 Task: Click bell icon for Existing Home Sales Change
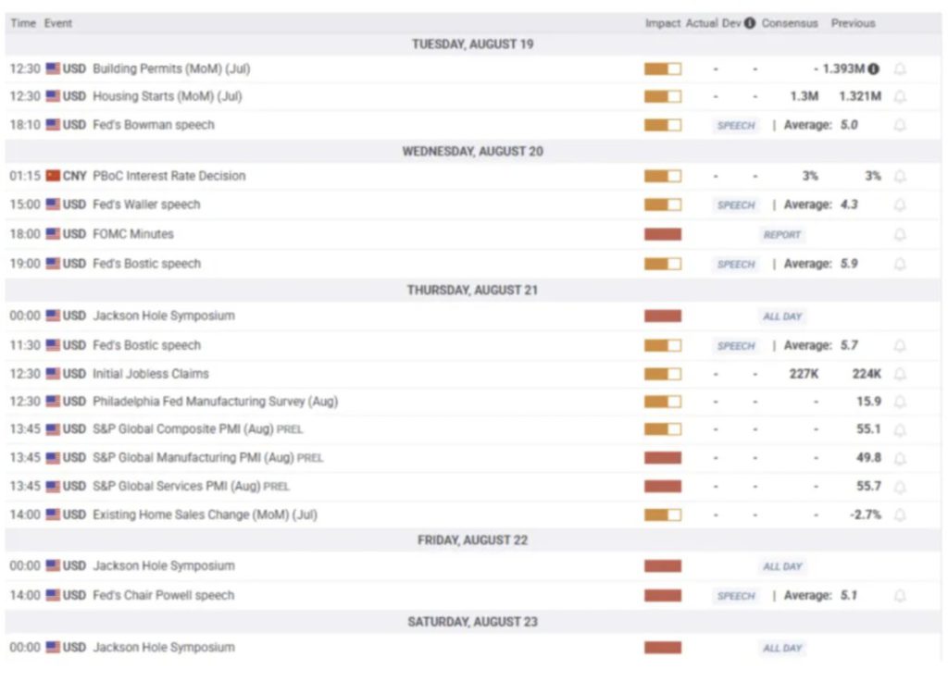899,515
